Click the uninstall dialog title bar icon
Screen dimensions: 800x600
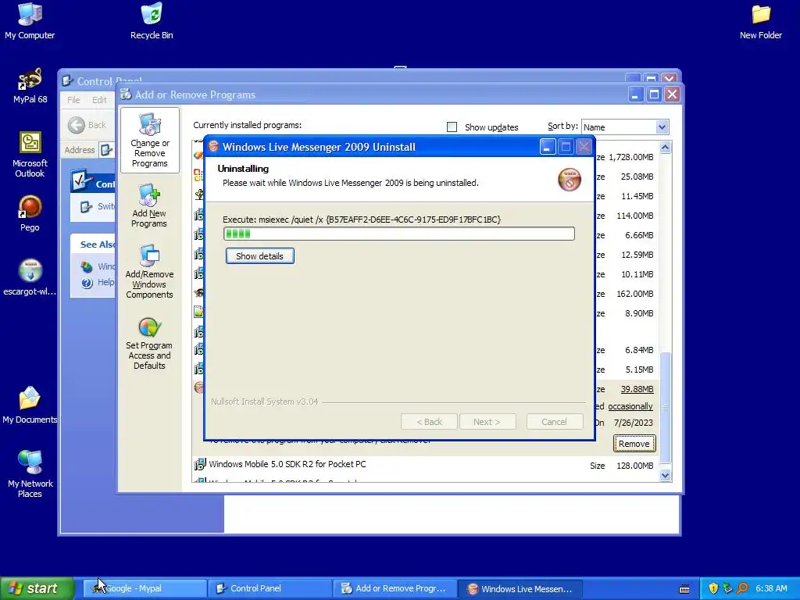tap(214, 147)
